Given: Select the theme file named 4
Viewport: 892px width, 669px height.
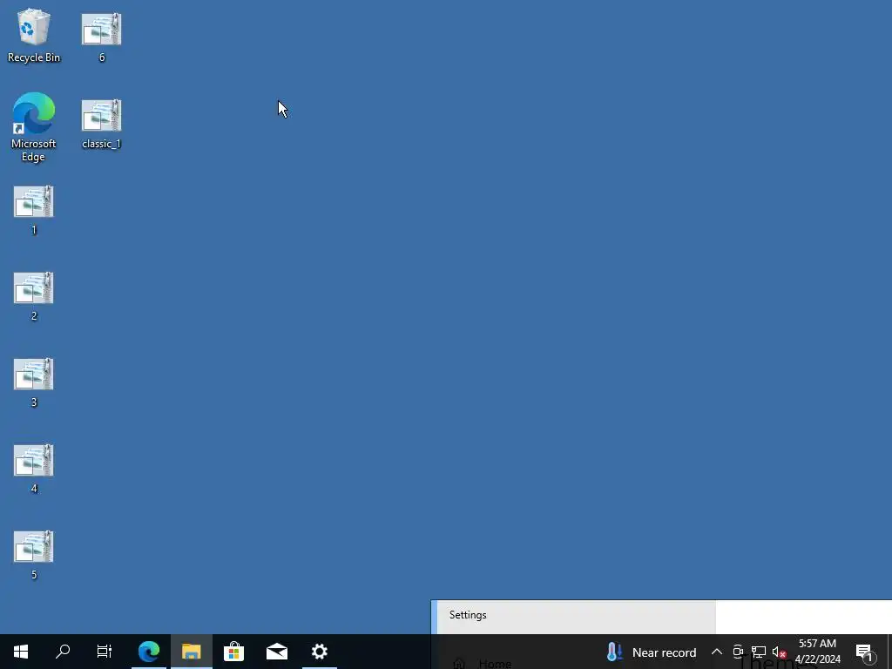Looking at the screenshot, I should point(34,469).
